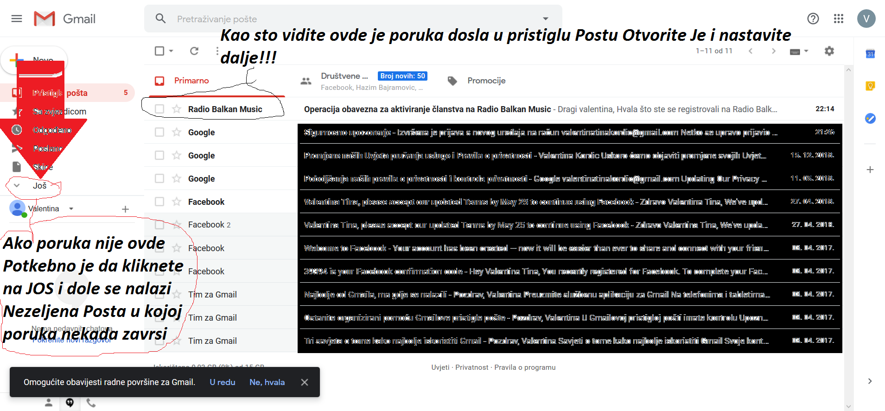The image size is (885, 411).
Task: Click Ne, hvala in notification
Action: click(x=267, y=382)
